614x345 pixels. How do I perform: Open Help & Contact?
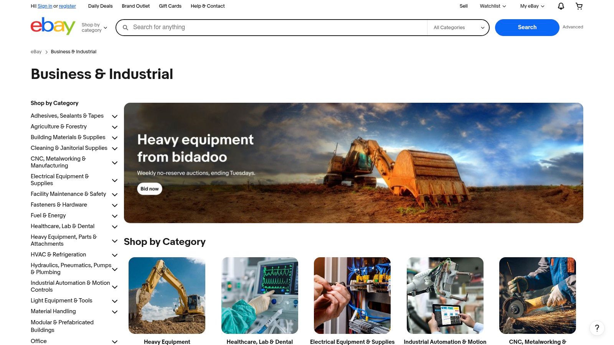[x=208, y=6]
